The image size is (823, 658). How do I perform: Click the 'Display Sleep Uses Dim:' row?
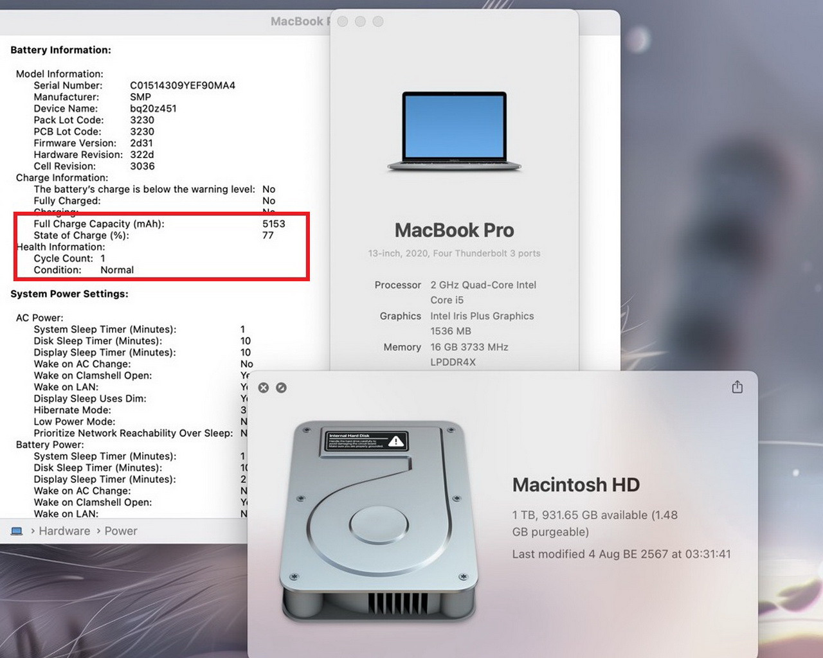tap(140, 399)
